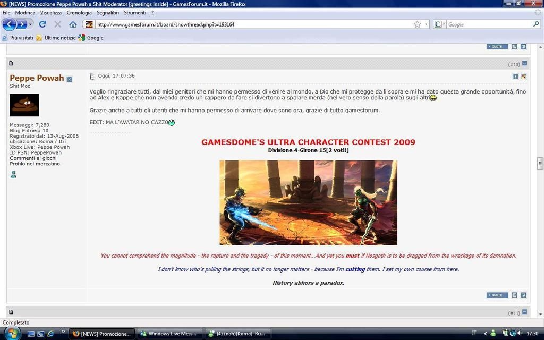The height and width of the screenshot is (340, 544).
Task: Open the File menu
Action: [6, 13]
